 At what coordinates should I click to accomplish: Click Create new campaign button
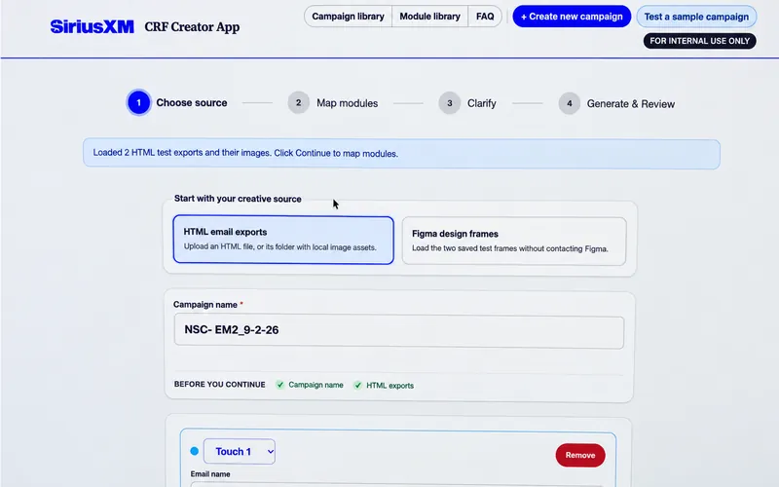click(572, 17)
